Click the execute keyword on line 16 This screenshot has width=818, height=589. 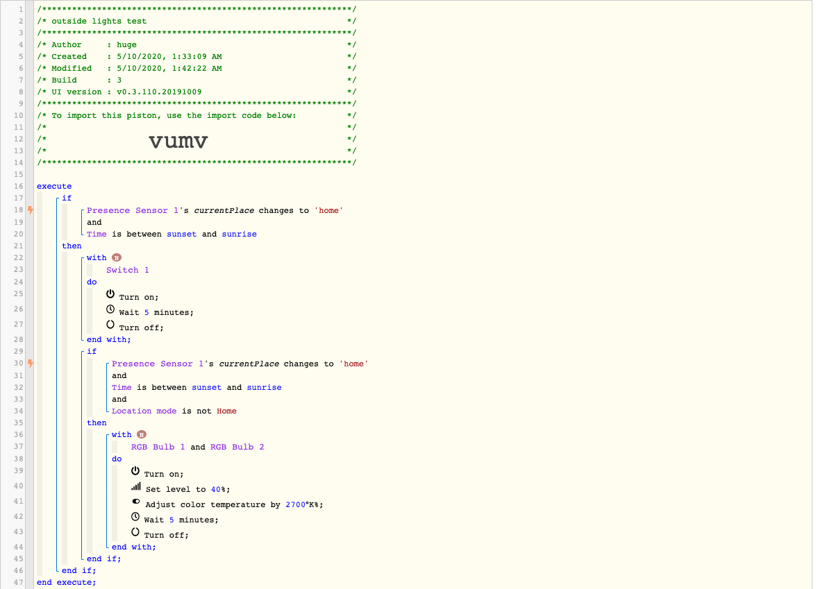(x=54, y=186)
